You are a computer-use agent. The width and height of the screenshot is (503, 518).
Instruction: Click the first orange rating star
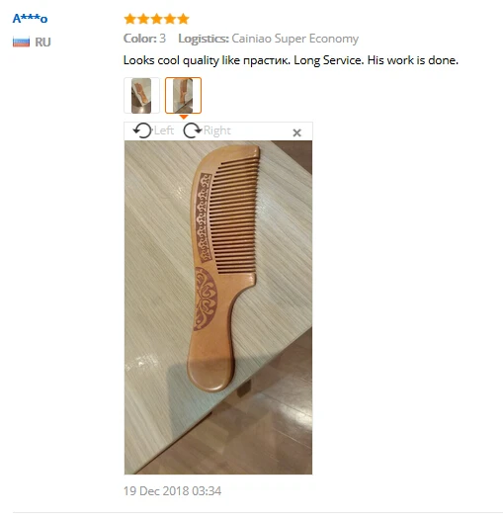[x=130, y=19]
